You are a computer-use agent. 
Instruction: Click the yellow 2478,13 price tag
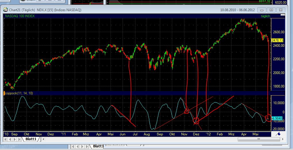277,40
